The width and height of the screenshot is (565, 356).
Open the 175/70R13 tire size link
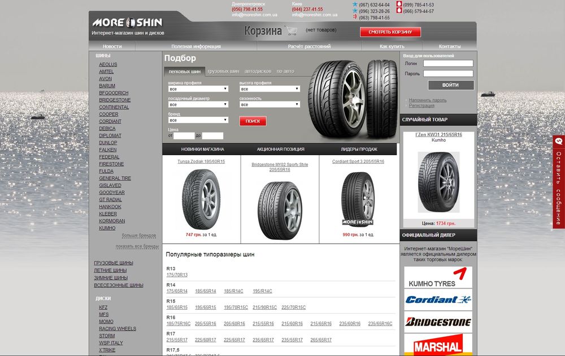point(177,275)
